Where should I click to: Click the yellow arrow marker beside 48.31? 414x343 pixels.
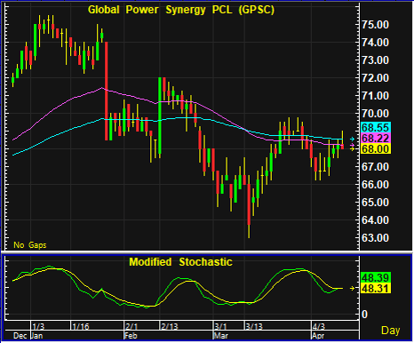click(x=352, y=288)
